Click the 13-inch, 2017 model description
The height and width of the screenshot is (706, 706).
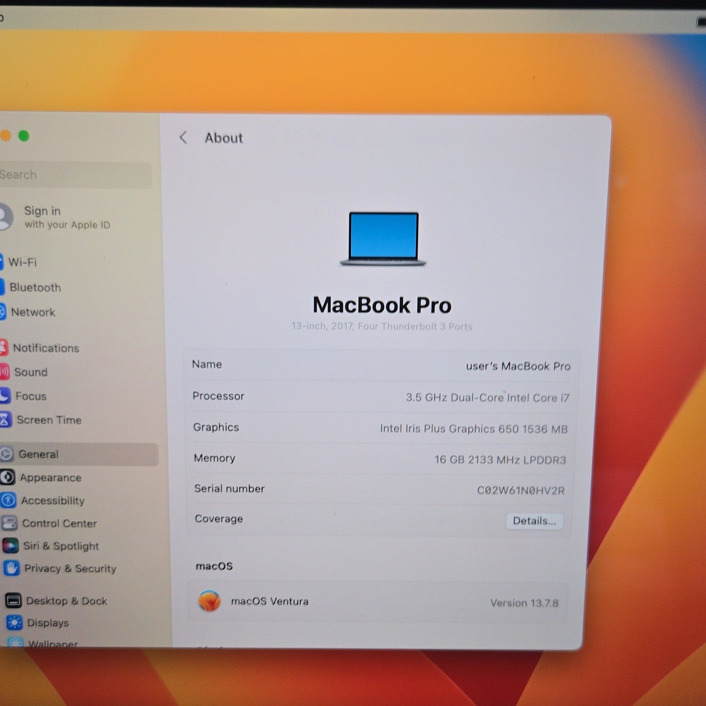[x=382, y=326]
